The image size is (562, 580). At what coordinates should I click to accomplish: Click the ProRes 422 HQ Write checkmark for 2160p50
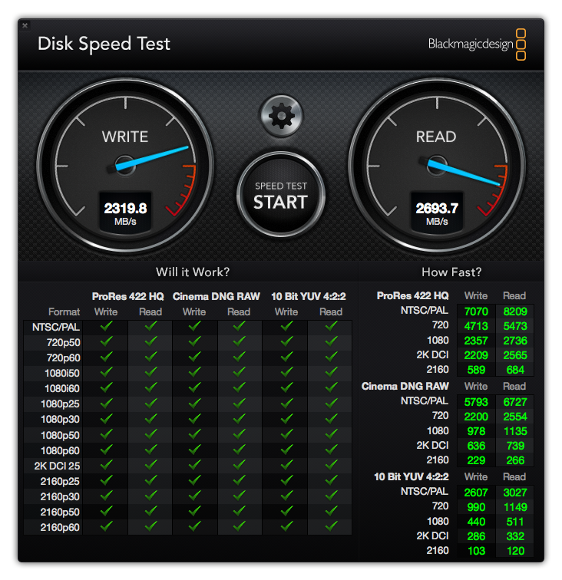[x=106, y=511]
